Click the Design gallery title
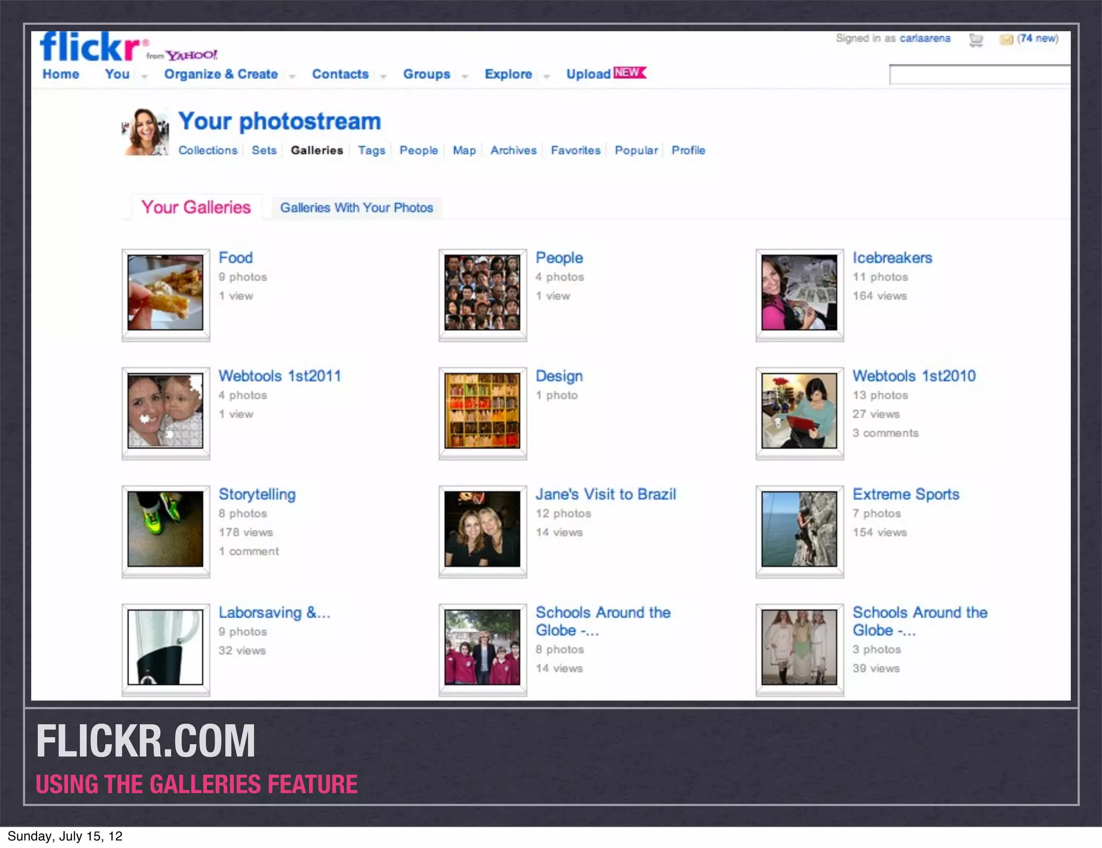Viewport: 1102px width, 848px height. [x=559, y=376]
